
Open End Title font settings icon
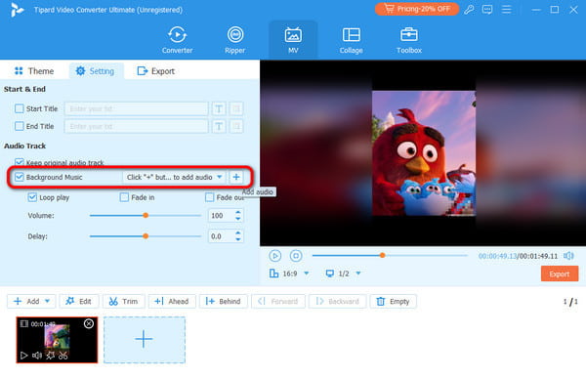click(219, 126)
